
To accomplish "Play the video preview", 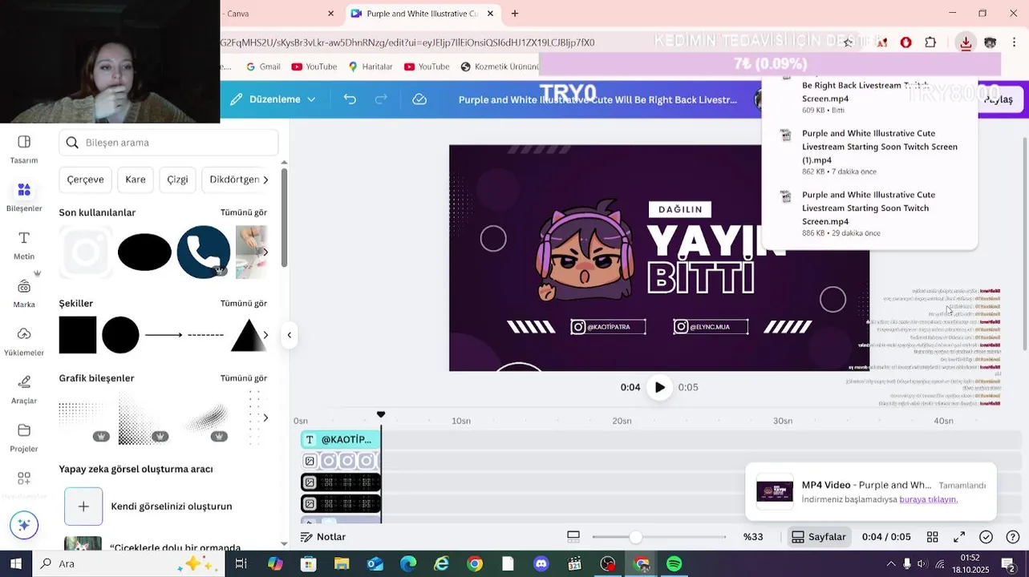I will tap(659, 387).
